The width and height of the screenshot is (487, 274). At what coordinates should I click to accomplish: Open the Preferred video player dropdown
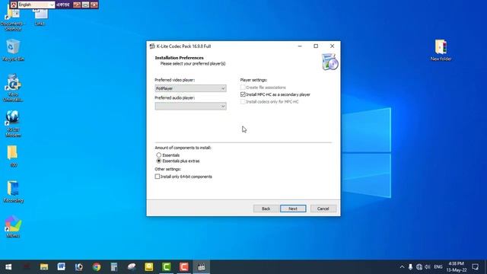coord(190,88)
